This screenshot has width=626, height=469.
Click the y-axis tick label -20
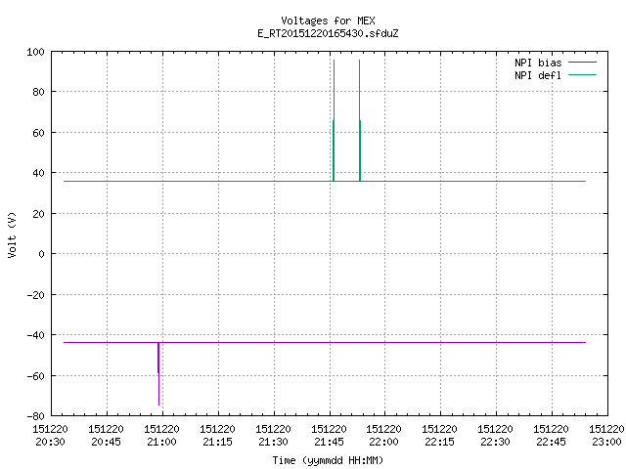35,295
